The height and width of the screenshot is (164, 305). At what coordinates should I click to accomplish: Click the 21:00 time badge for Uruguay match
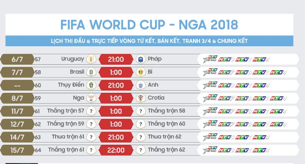[x=116, y=59]
